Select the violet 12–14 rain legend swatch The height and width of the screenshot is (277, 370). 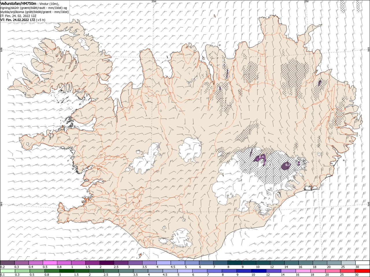click(x=273, y=271)
